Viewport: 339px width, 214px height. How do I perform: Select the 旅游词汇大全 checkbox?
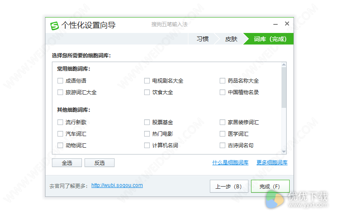pos(60,92)
